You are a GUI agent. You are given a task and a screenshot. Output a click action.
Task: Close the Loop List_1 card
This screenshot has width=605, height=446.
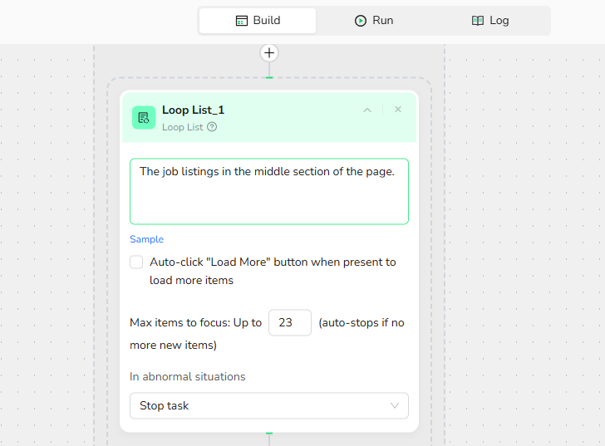coord(398,110)
